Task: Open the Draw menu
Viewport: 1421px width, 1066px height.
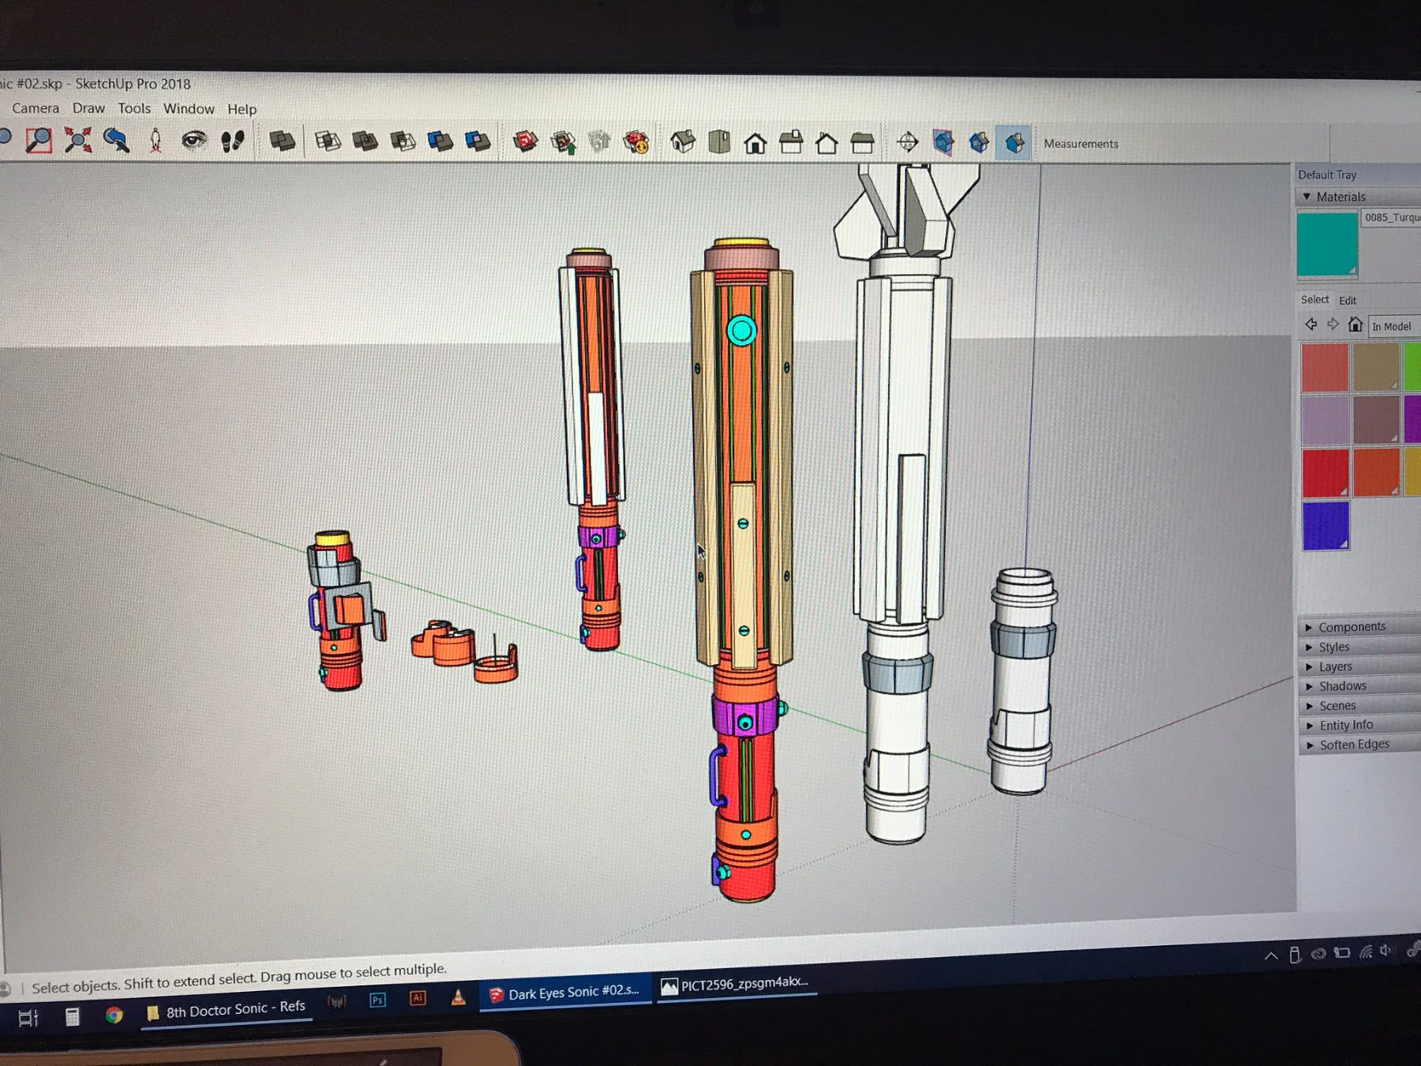Action: (88, 108)
